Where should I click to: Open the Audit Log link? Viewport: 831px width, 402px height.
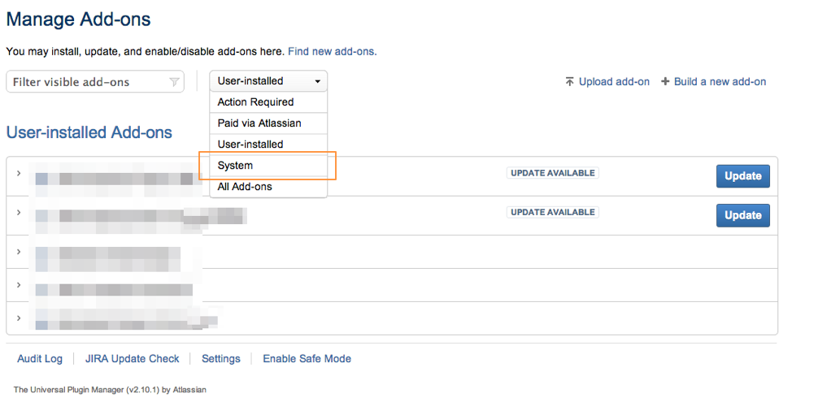(40, 359)
